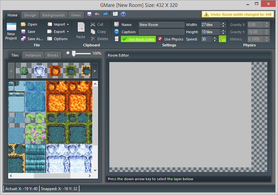Click the Speed value field
The height and width of the screenshot is (195, 278).
(x=206, y=39)
